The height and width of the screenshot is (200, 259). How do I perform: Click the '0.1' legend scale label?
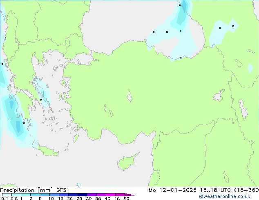[4, 198]
